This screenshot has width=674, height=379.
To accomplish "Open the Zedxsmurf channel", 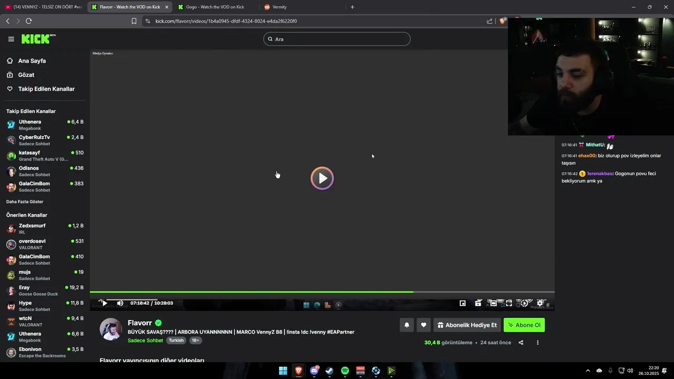I will tap(45, 228).
